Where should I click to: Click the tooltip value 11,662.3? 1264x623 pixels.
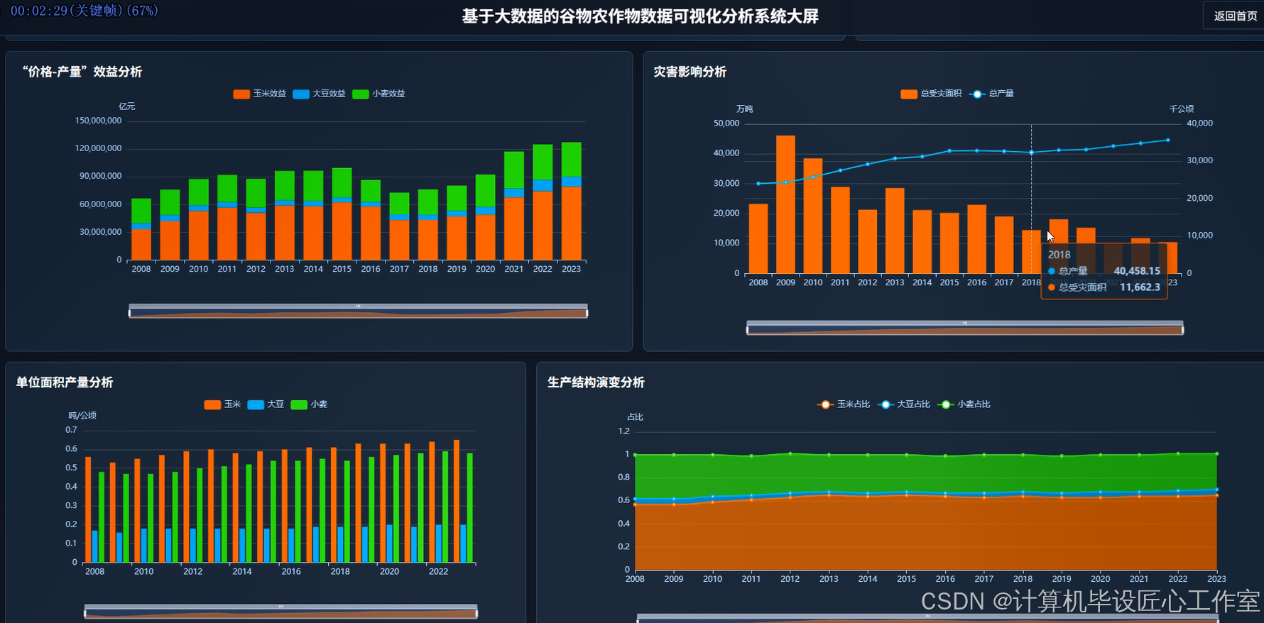(1140, 287)
